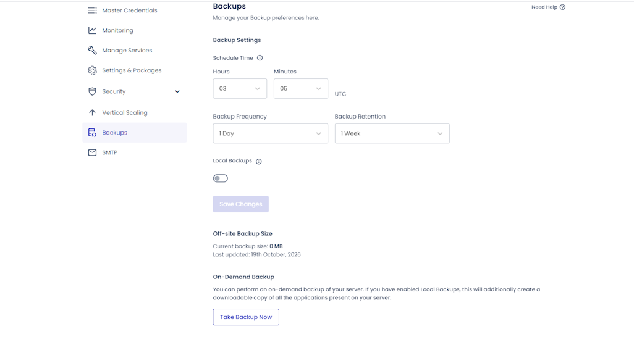Click the Off-site Backup Size heading
Screen dimensions: 634x337
(243, 233)
